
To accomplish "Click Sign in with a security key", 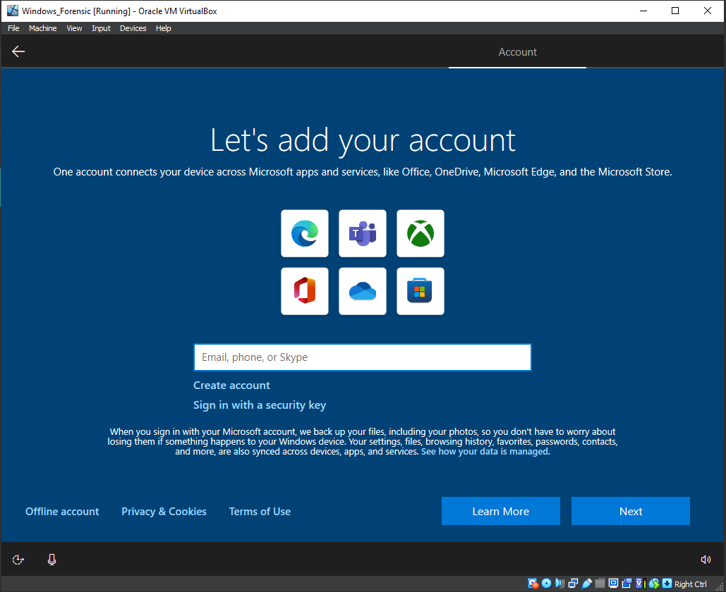I will click(x=260, y=405).
